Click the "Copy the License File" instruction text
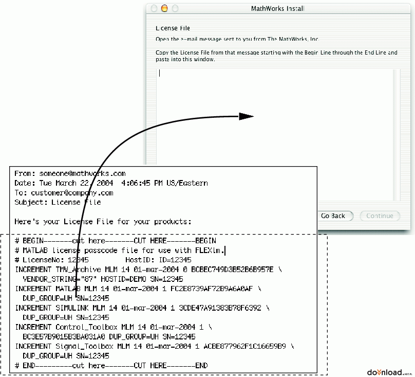The height and width of the screenshot is (377, 415). pos(276,56)
